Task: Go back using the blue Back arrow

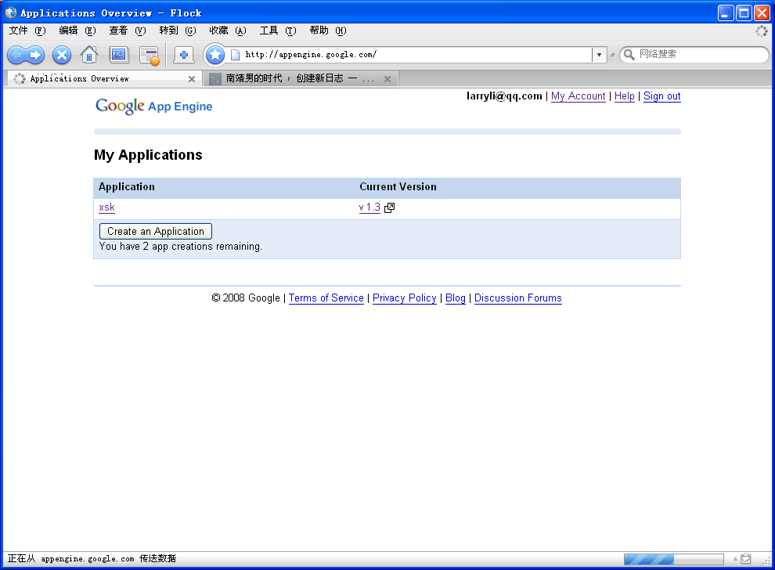Action: (x=16, y=55)
